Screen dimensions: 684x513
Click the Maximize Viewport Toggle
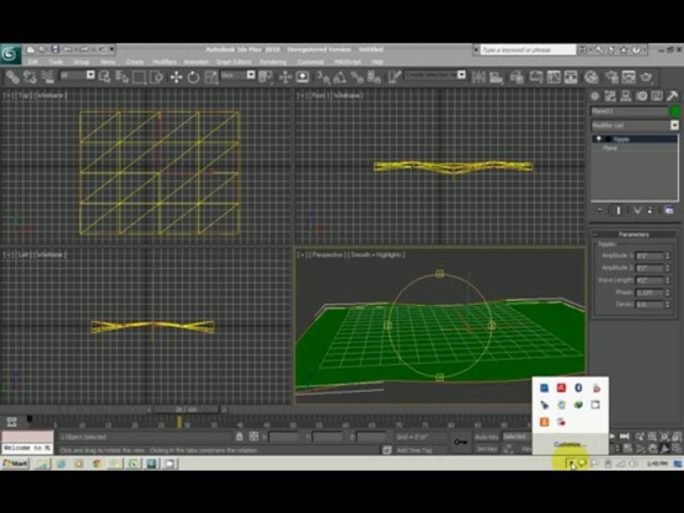(677, 448)
